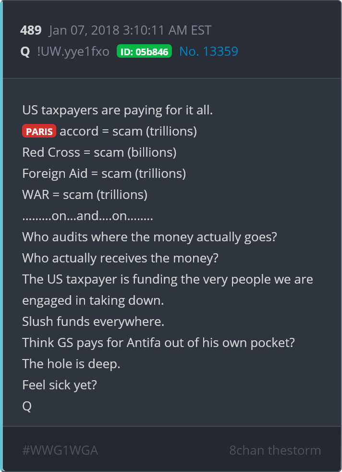Click the 8chan thestorm source label
The image size is (342, 472).
[275, 451]
